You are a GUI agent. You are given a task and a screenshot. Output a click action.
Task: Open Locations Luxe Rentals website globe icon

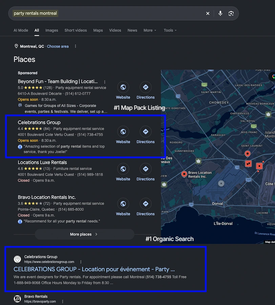[x=123, y=169]
